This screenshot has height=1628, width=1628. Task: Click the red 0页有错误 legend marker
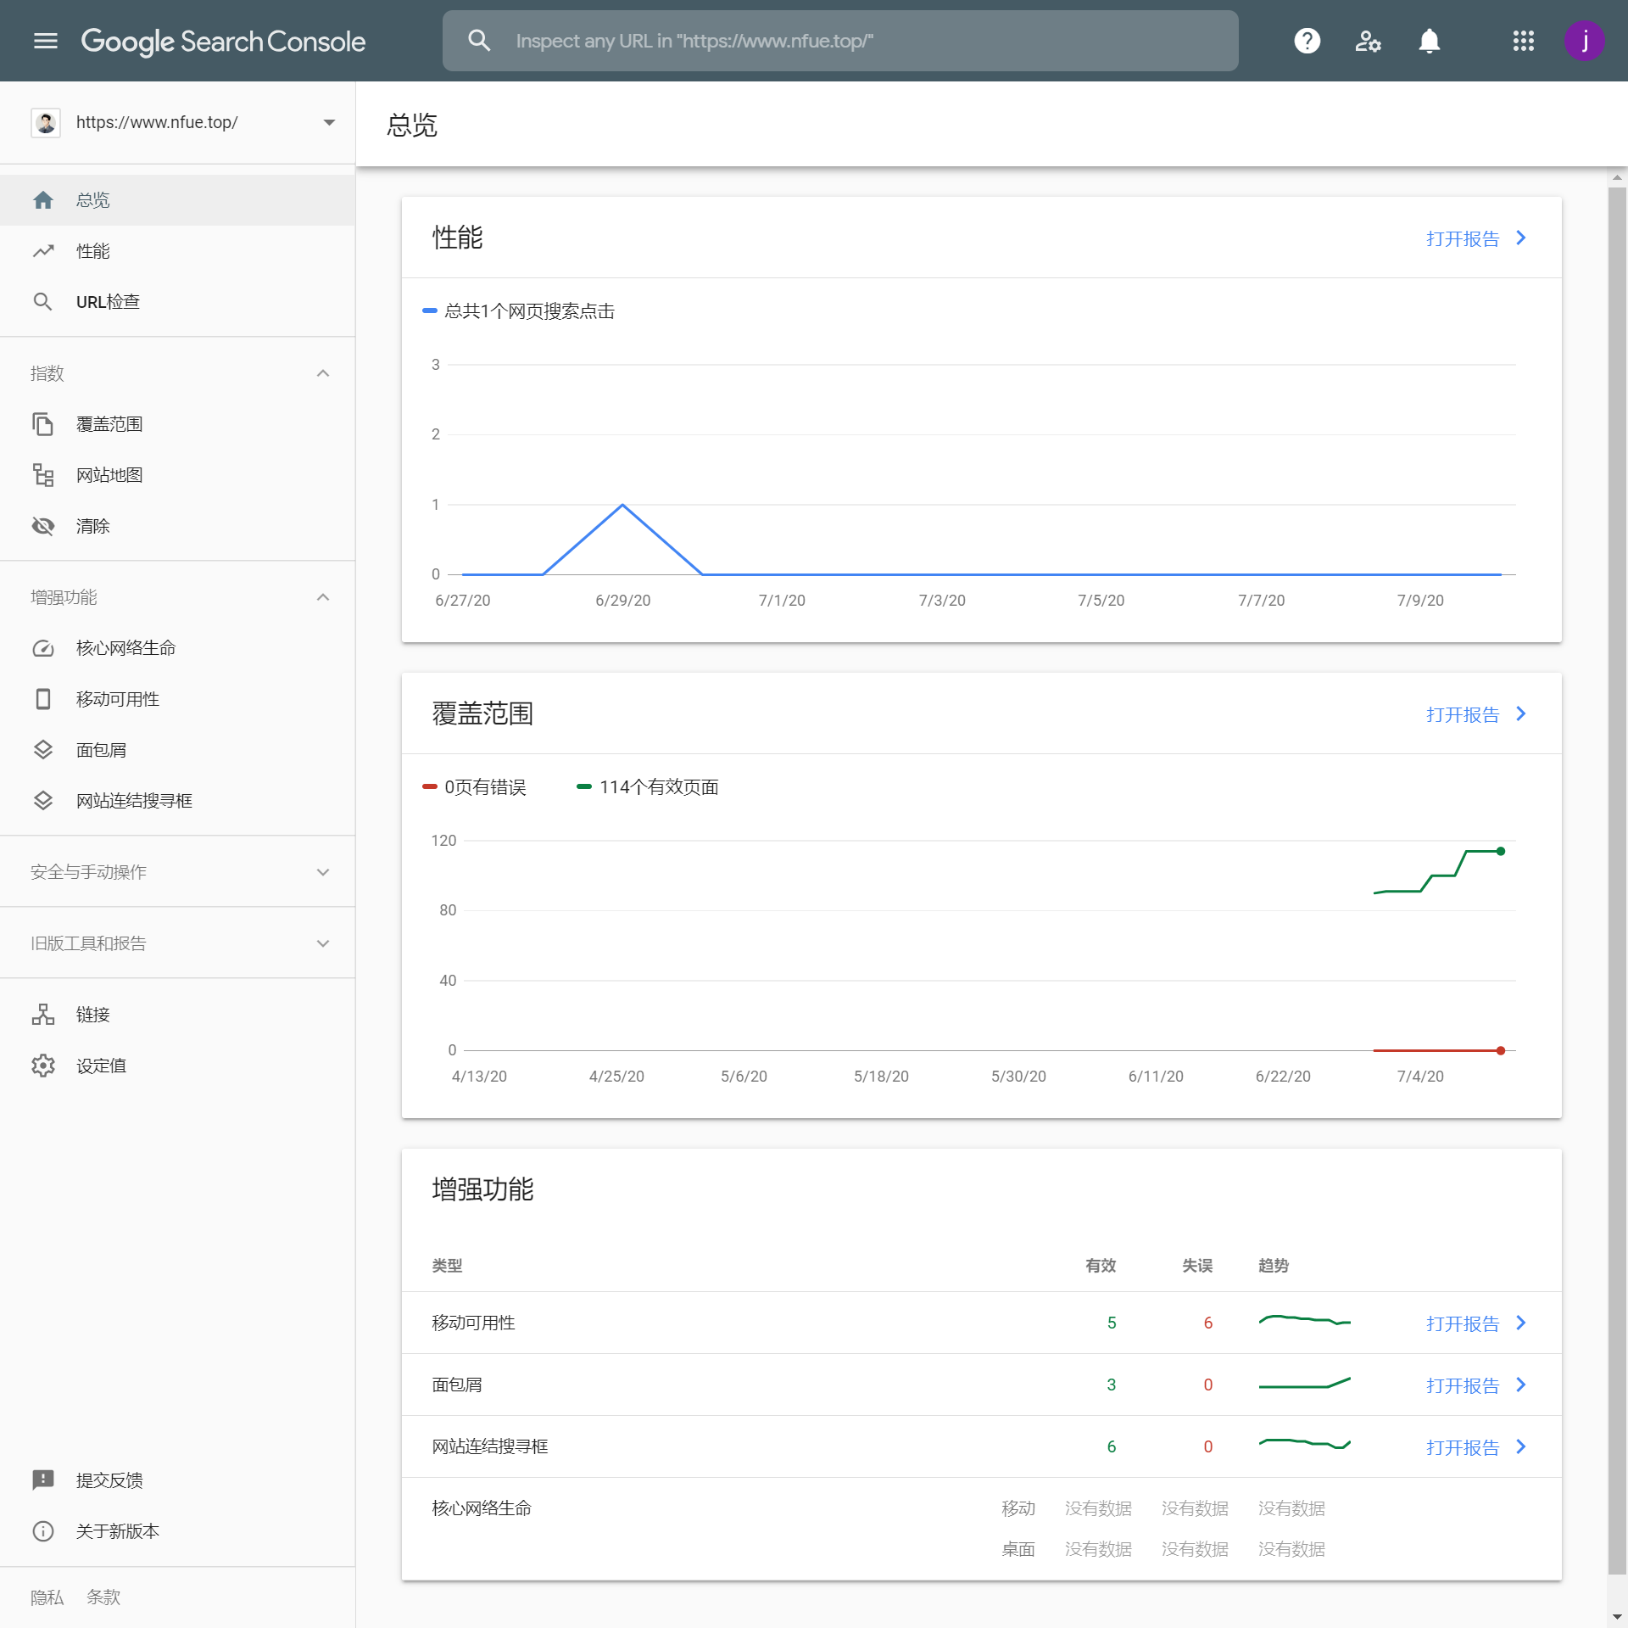pyautogui.click(x=429, y=787)
